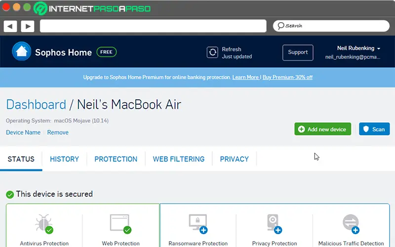
Task: Click the Privacy Protection webcam icon
Action: click(x=274, y=223)
